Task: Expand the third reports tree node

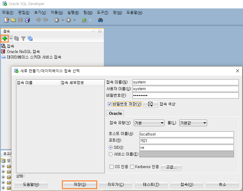Action: [3, 177]
